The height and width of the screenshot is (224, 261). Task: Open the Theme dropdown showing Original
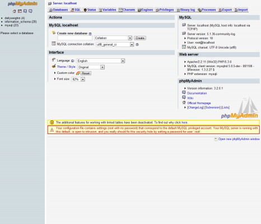coord(91,67)
